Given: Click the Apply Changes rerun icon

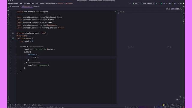Looking at the screenshot, I should coord(159,3).
